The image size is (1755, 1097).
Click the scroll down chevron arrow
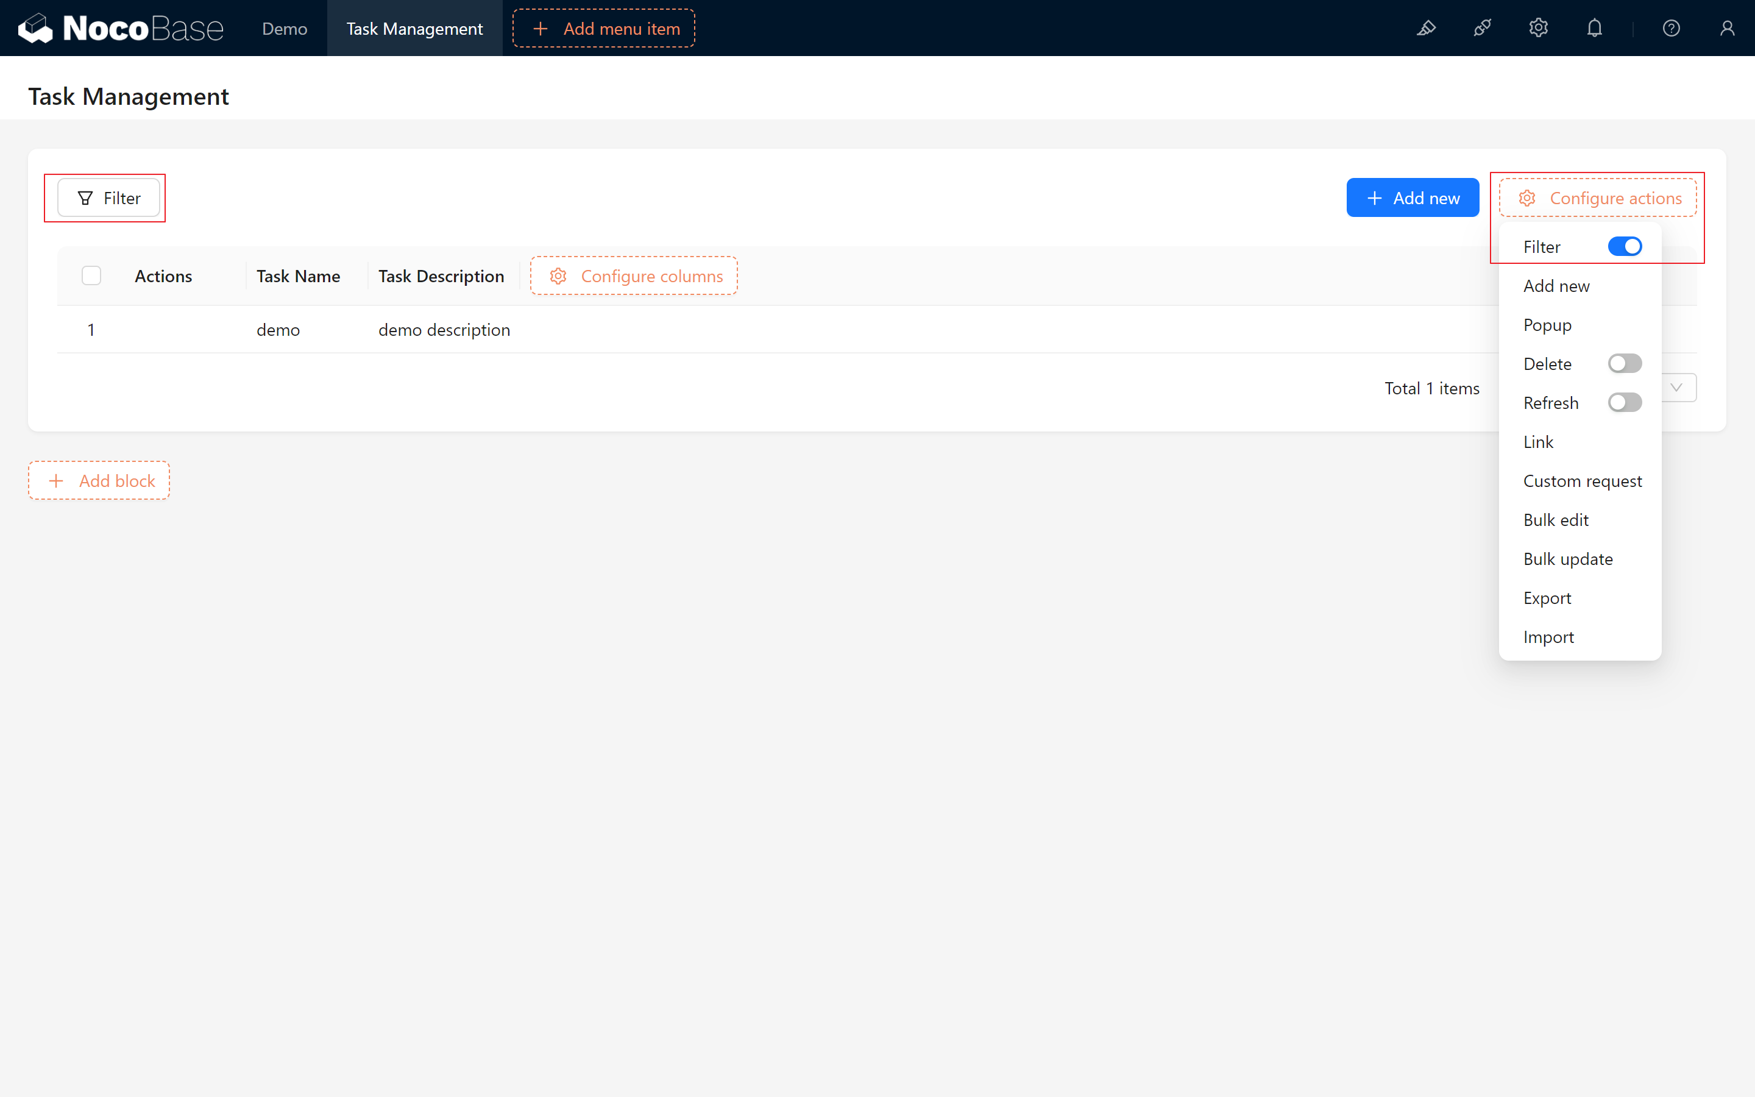pyautogui.click(x=1676, y=388)
